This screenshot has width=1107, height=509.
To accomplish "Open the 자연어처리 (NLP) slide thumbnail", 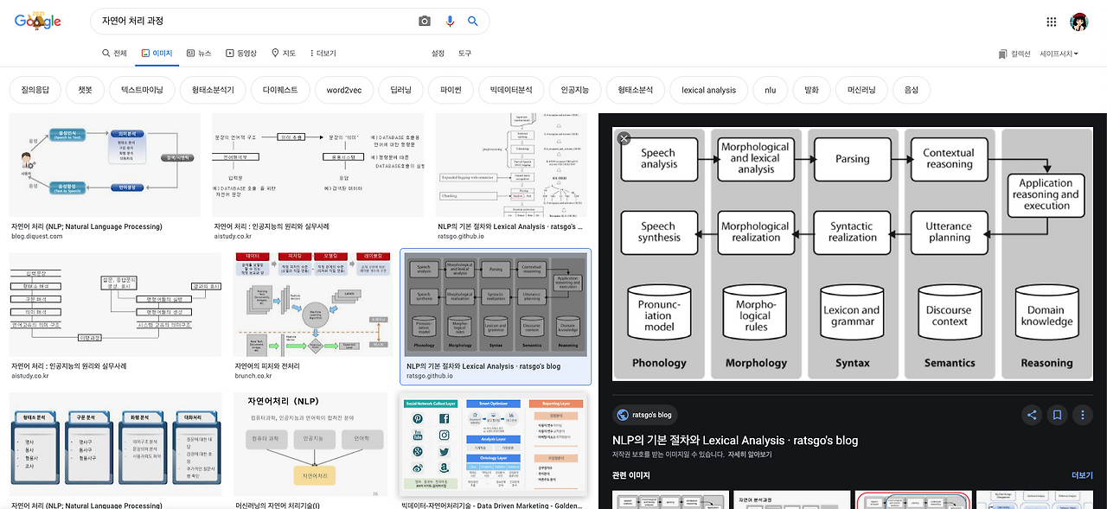I will coord(310,444).
